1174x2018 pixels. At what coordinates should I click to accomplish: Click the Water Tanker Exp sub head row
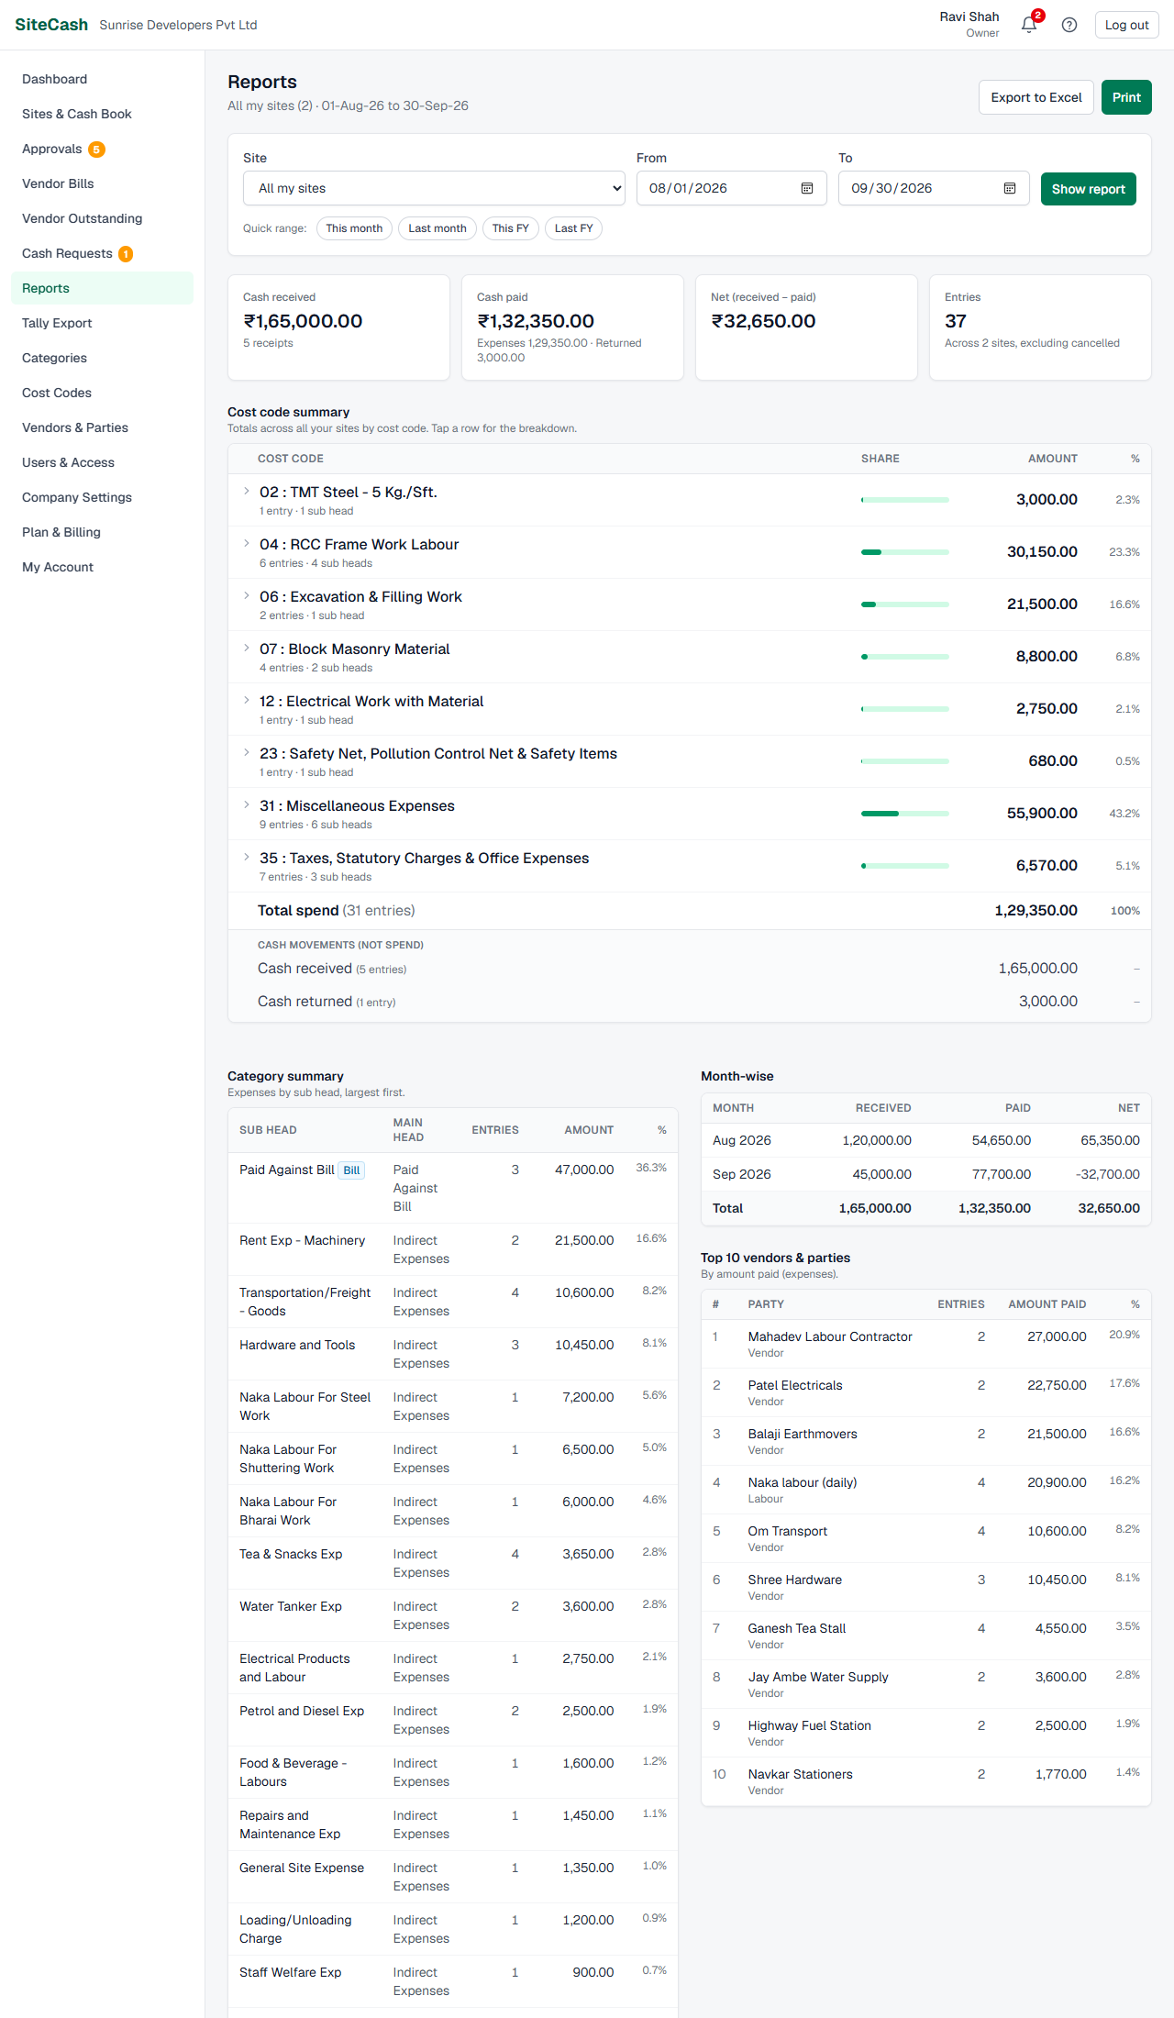pyautogui.click(x=453, y=1615)
